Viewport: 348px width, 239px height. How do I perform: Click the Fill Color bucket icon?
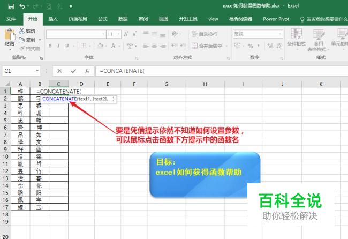click(x=100, y=46)
